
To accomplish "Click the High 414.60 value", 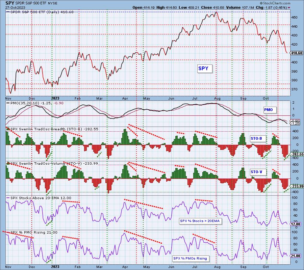I will click(x=167, y=7).
